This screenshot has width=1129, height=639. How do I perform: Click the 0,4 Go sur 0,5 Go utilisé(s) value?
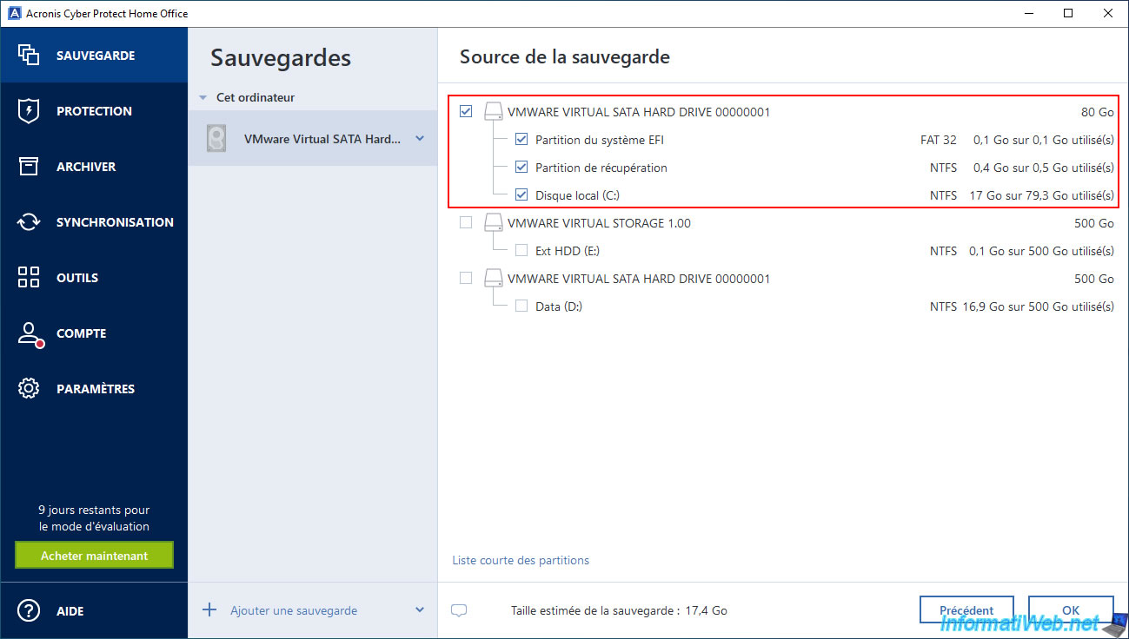point(1044,168)
